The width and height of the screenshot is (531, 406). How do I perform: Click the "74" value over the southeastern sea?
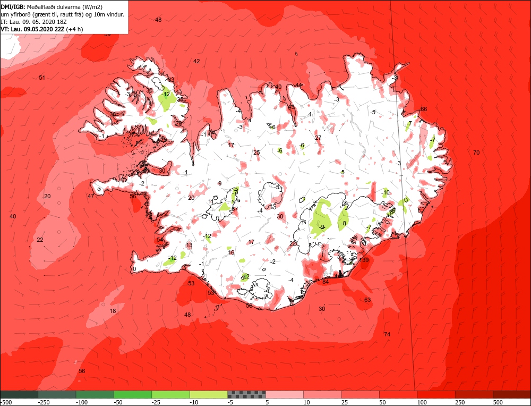[x=387, y=334]
